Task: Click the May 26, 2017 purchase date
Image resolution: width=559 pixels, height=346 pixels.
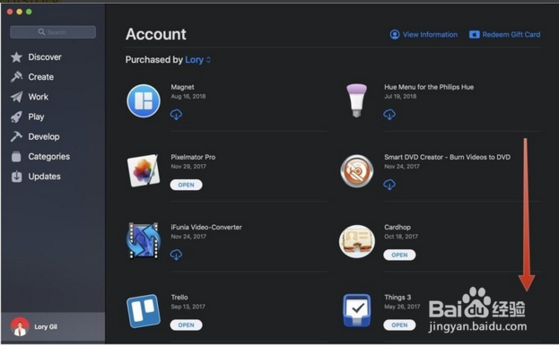Action: [402, 307]
